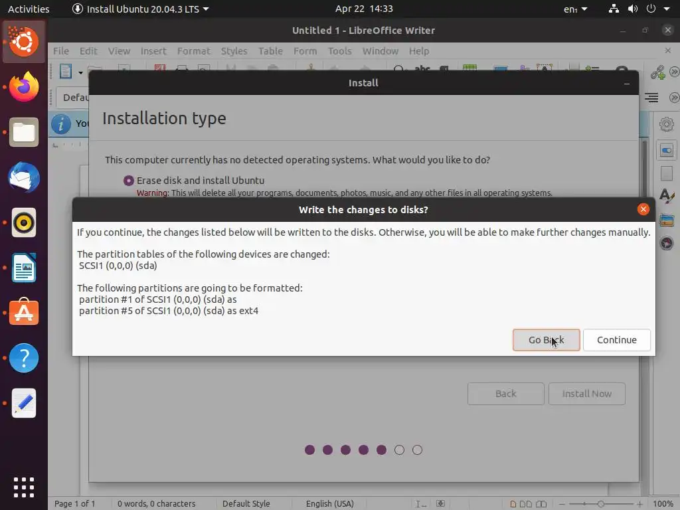
Task: Switch to LibreOffice Writer in the dock
Action: (x=24, y=268)
